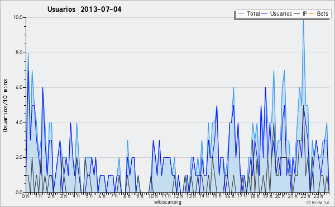This screenshot has height=207, width=335.
Task: Click the dark blue Usuarios legend line
Action: (265, 14)
